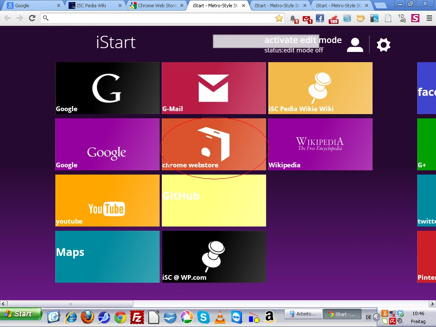
Task: Open the chrome webstore tile
Action: pyautogui.click(x=214, y=144)
